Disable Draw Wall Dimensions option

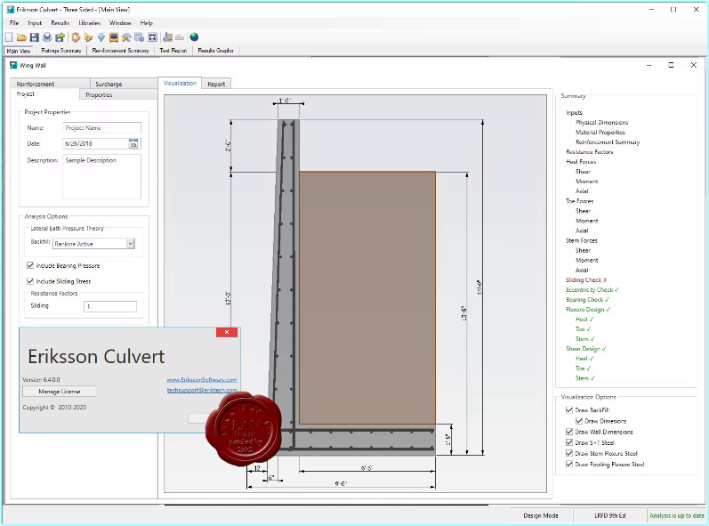pos(570,432)
